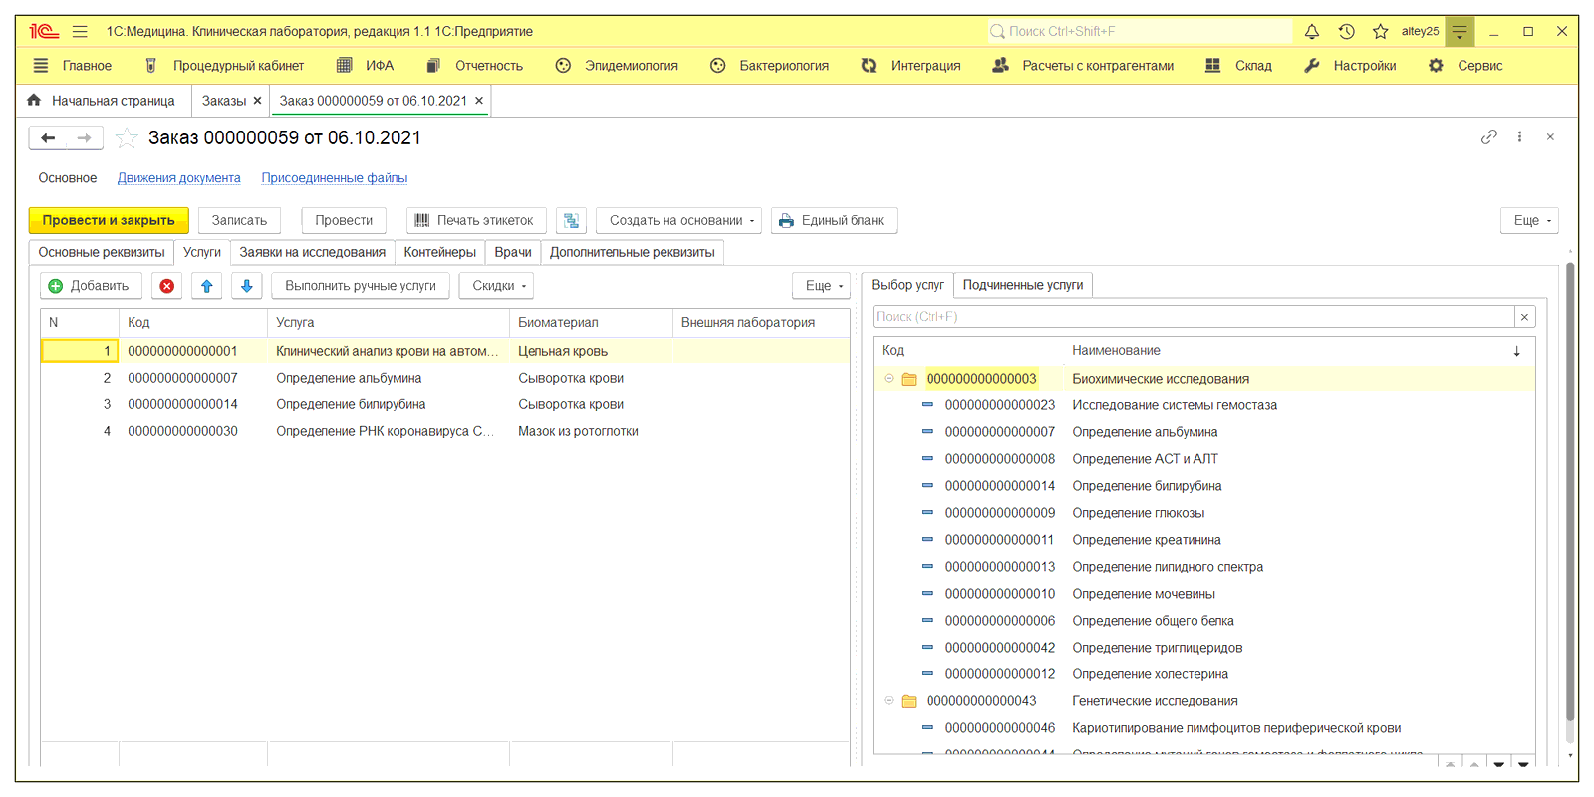Copy link to this document icon

(x=1489, y=136)
